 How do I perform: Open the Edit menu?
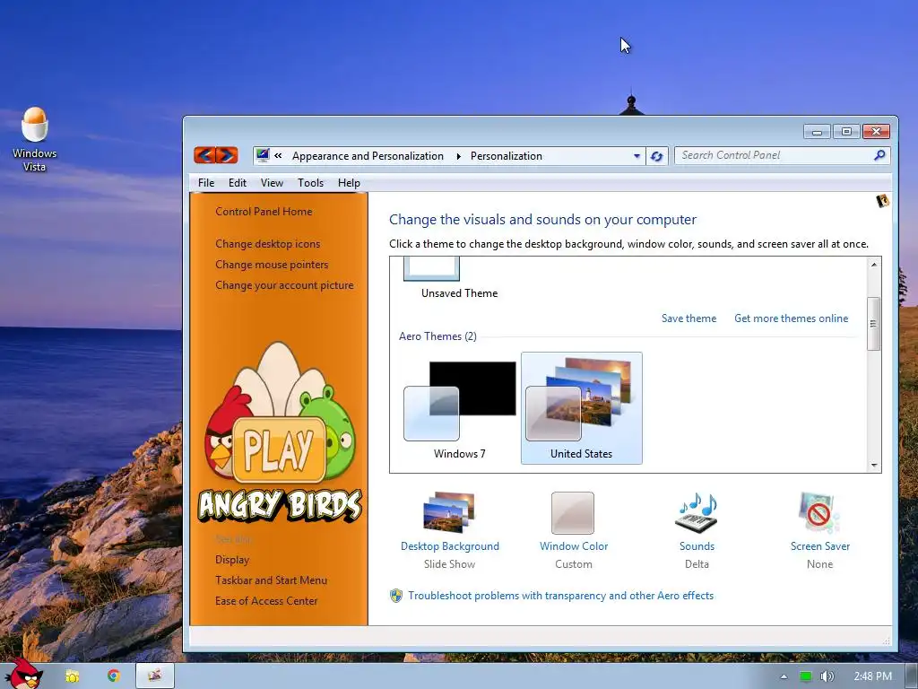pyautogui.click(x=237, y=183)
